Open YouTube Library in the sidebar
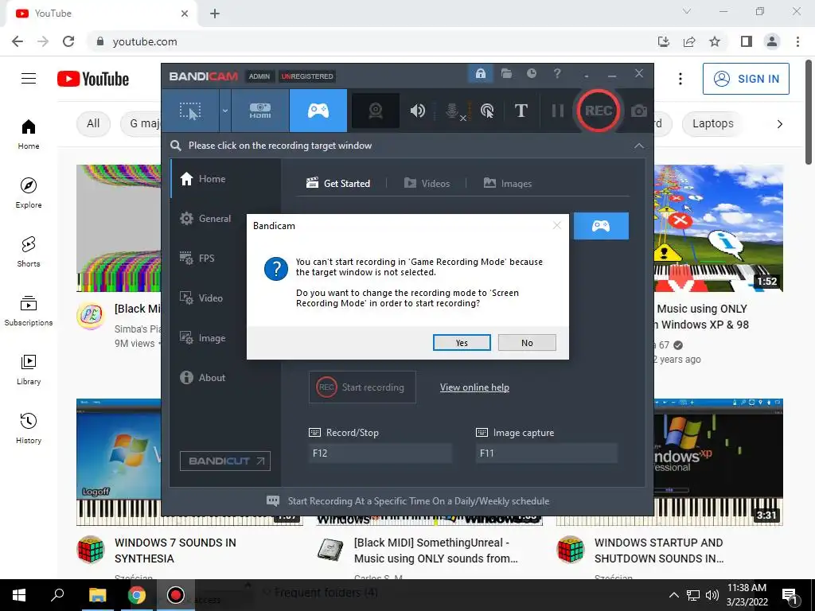The image size is (815, 611). click(x=29, y=369)
